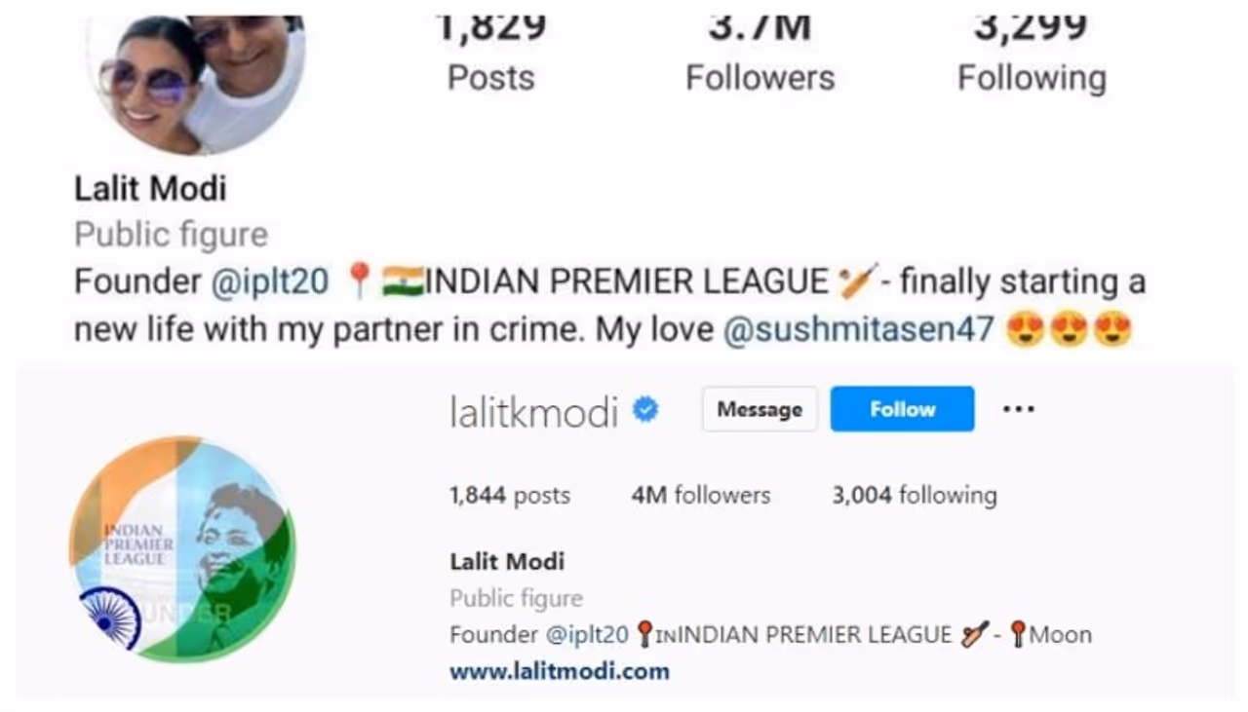Open the Indian Premier League profile picture

(182, 549)
